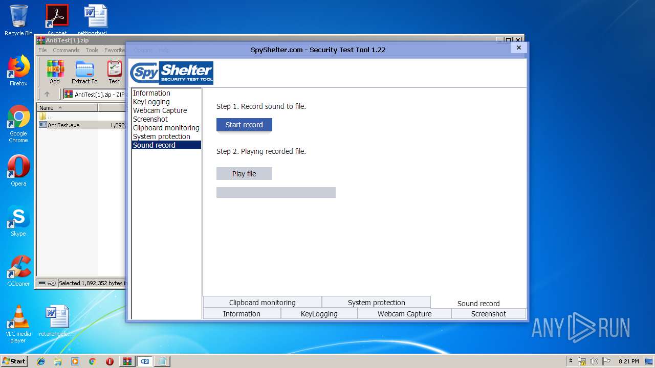Switch to the Information bottom tab
The width and height of the screenshot is (655, 368).
coord(242,314)
